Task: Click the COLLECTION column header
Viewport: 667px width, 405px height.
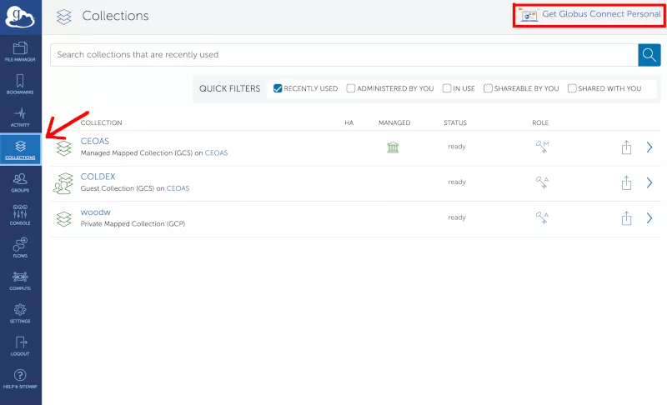Action: click(x=101, y=122)
